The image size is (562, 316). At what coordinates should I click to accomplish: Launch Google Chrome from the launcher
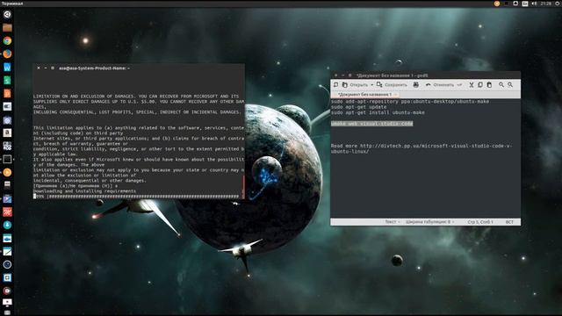(x=7, y=41)
